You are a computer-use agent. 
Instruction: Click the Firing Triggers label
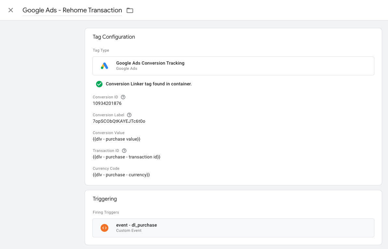106,212
